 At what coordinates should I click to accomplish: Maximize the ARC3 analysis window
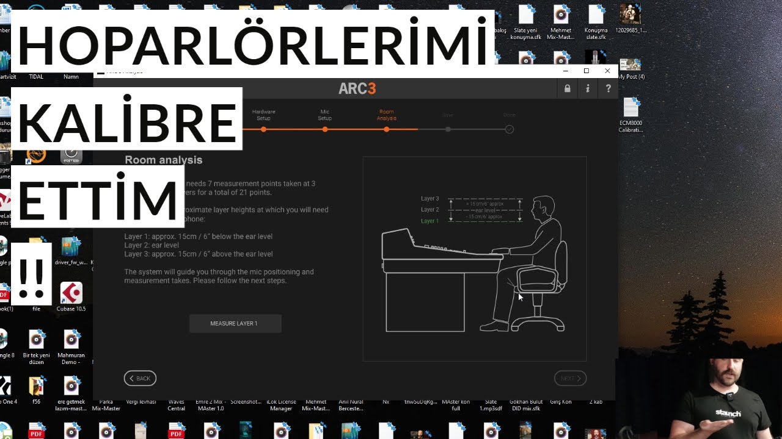point(586,71)
